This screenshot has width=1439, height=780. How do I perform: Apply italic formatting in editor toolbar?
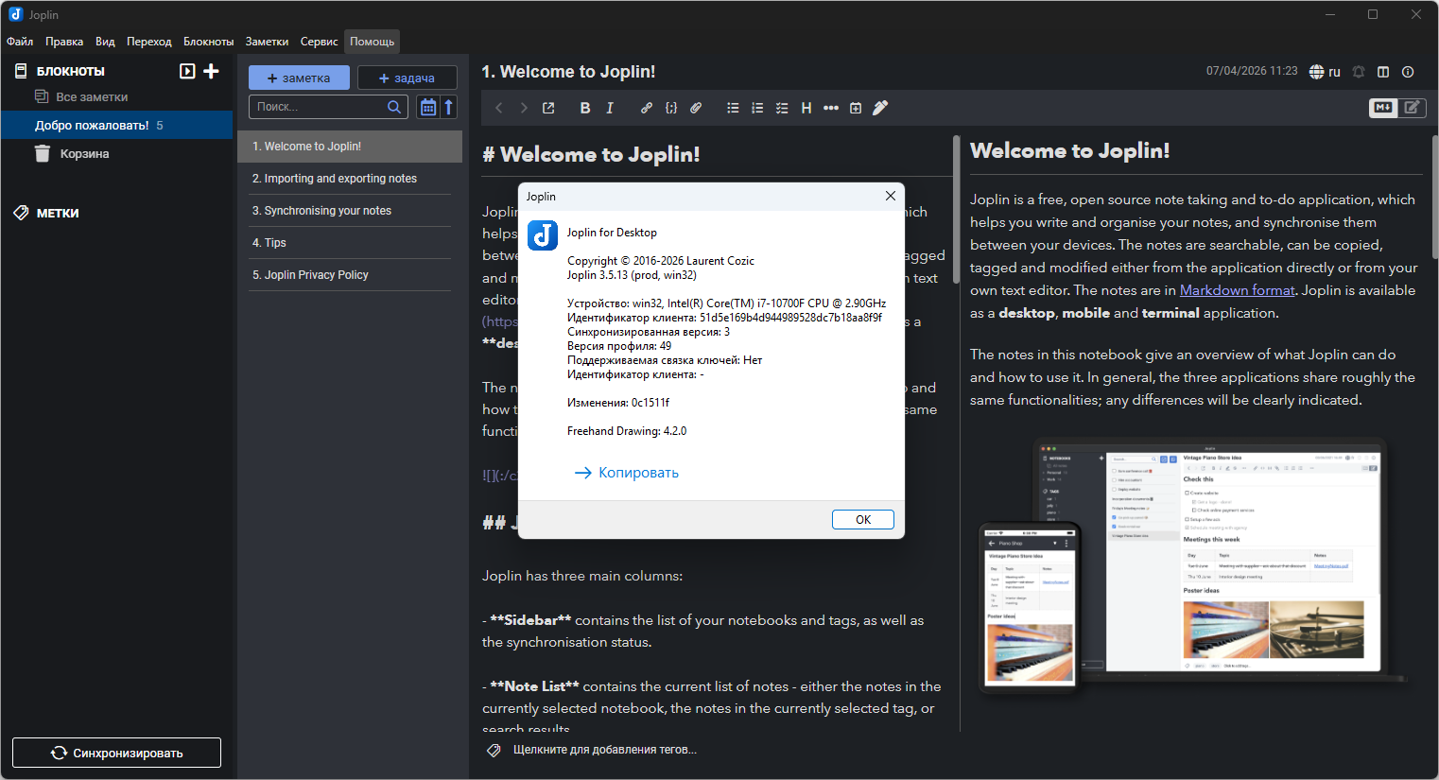click(x=610, y=108)
